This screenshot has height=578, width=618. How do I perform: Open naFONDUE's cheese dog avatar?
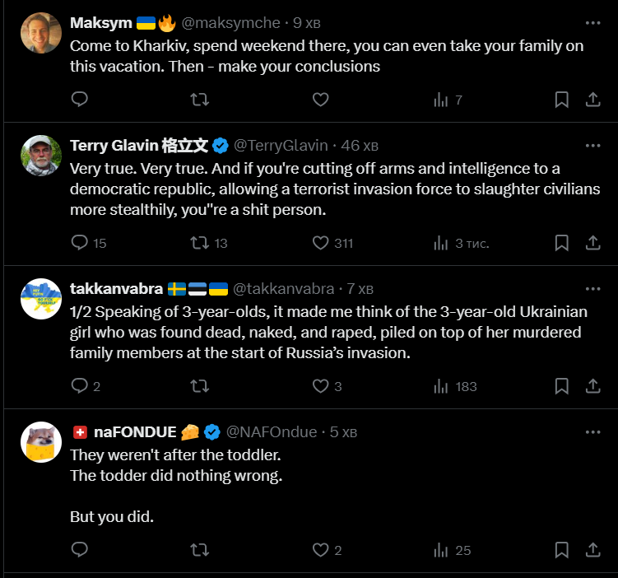(x=40, y=441)
